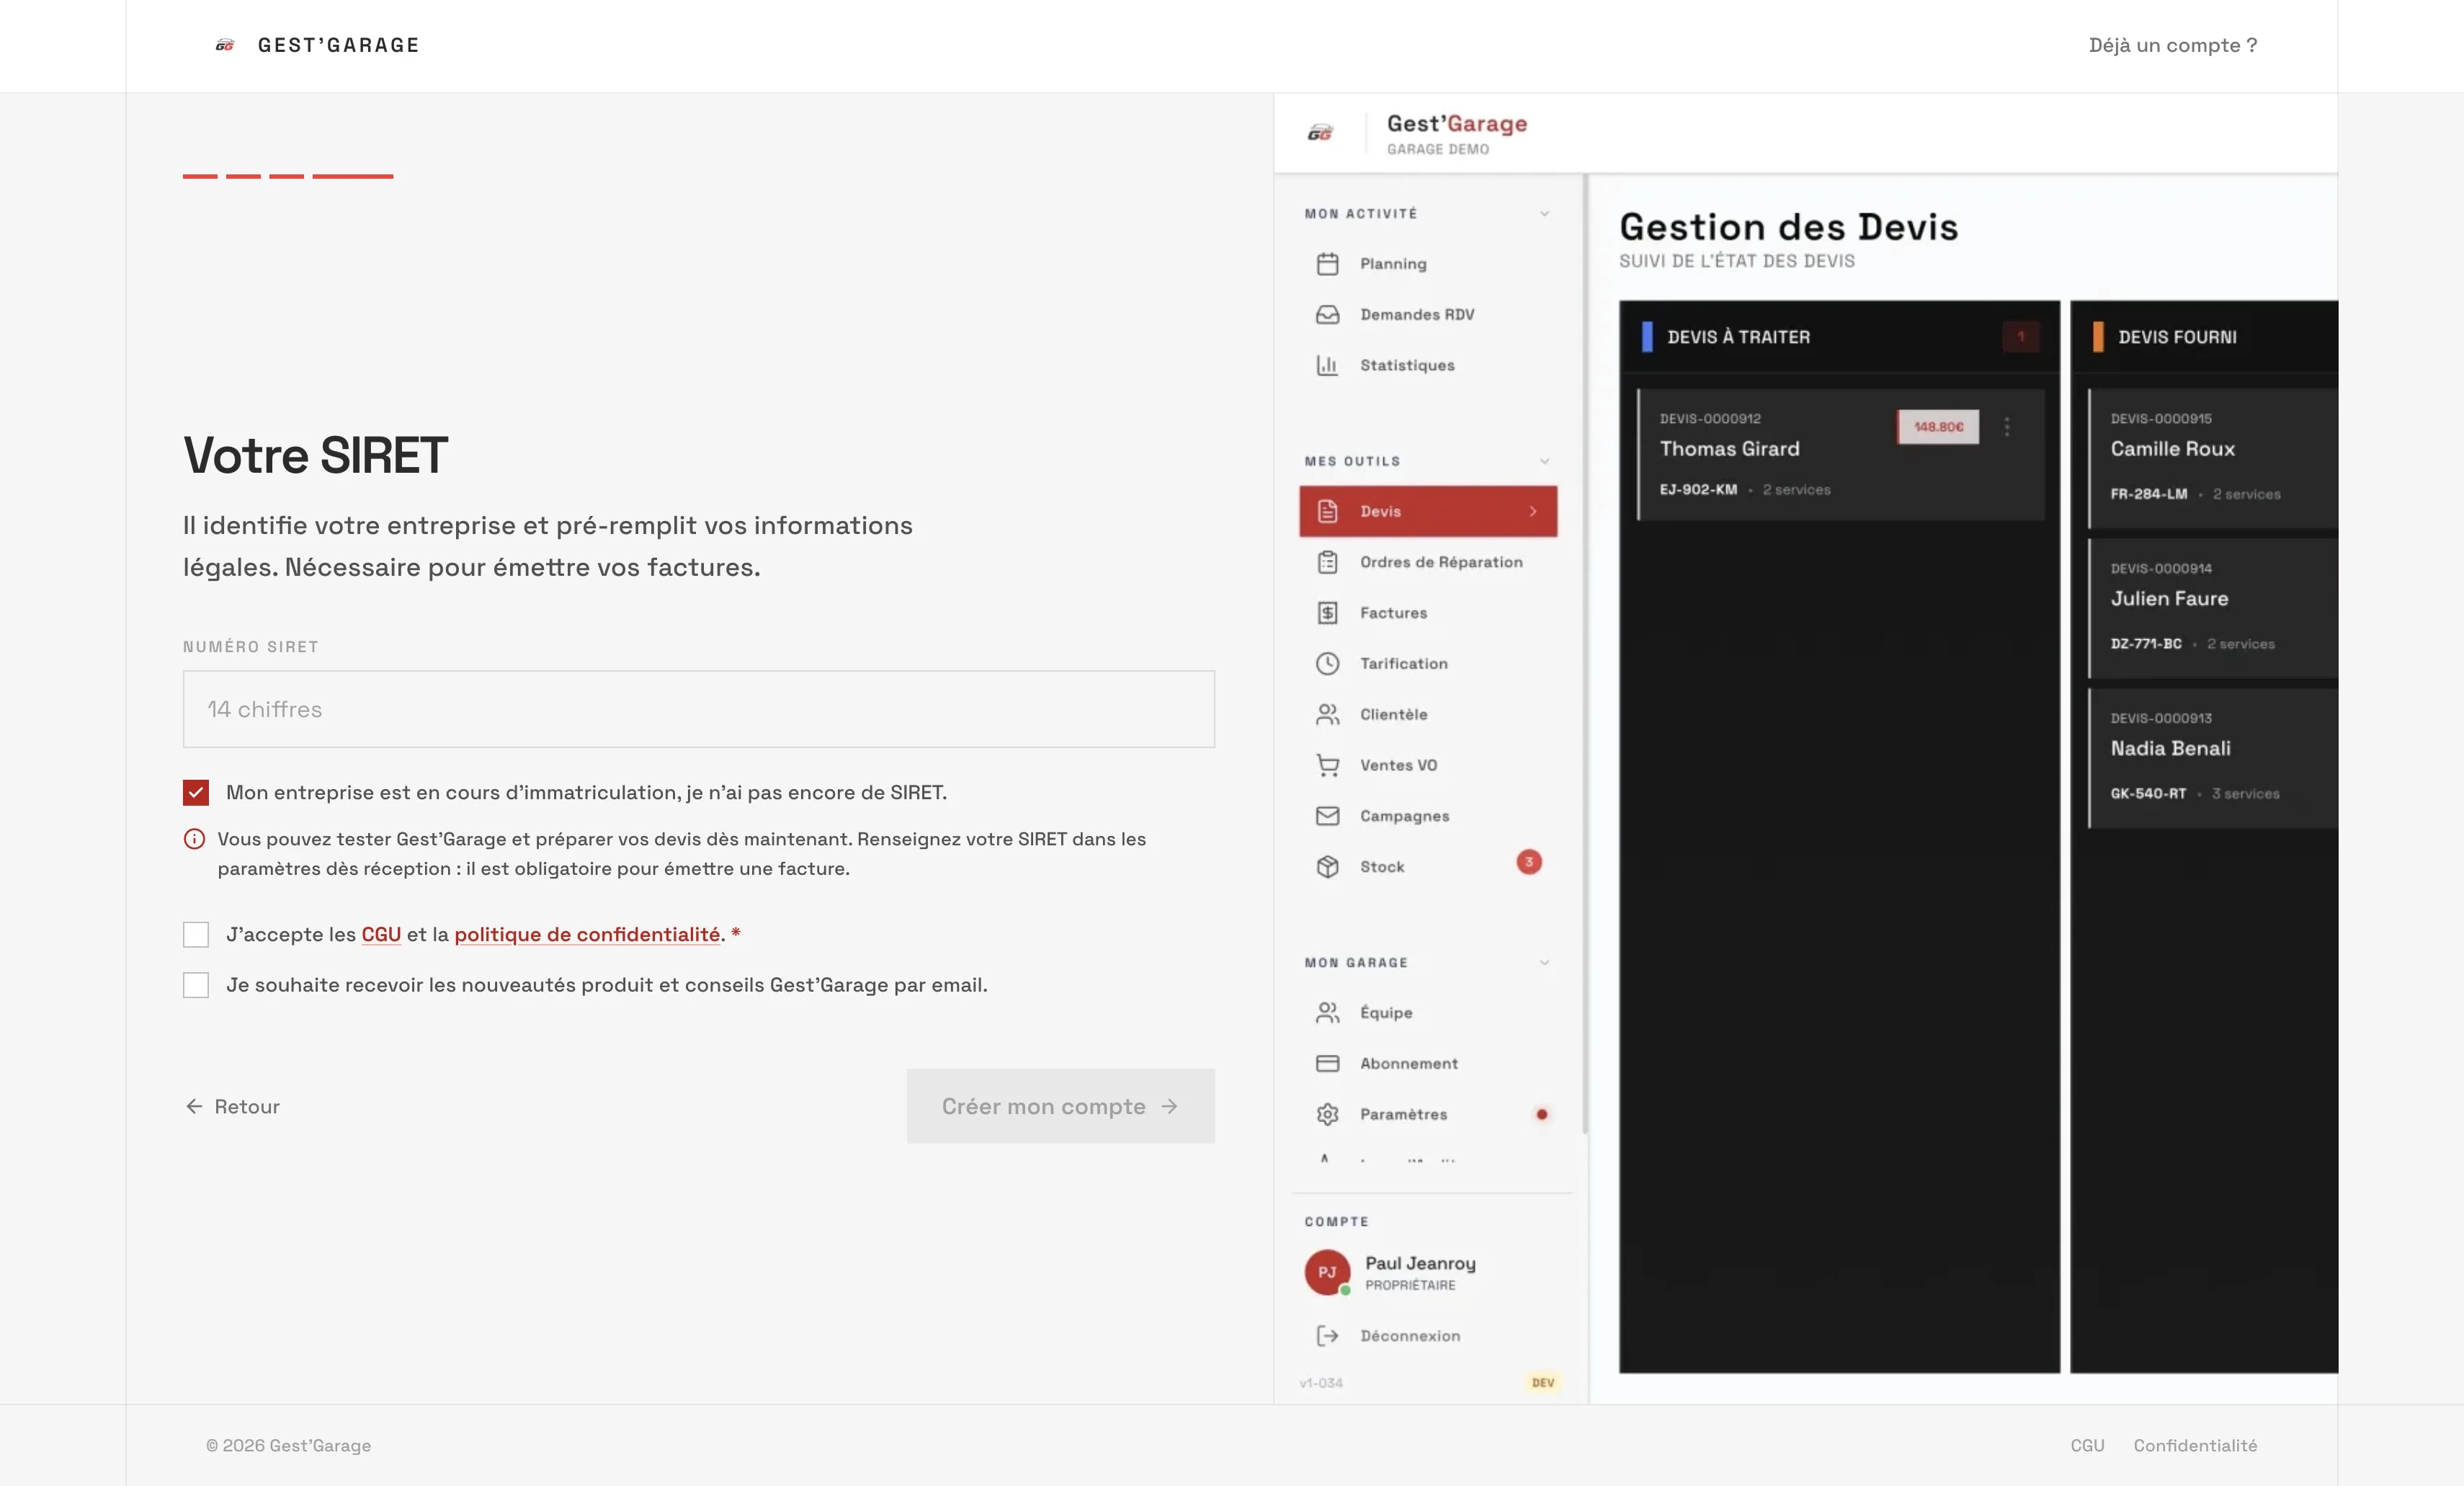Screen dimensions: 2464x1486
Task: Open the Camille Roux devis card
Action: click(x=2213, y=459)
